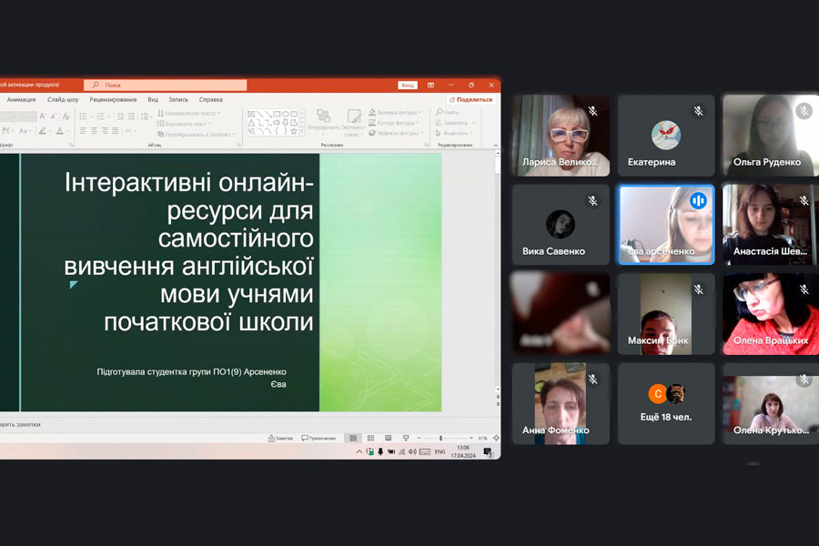Open the Анимация ribbon tab
Image resolution: width=819 pixels, height=546 pixels.
click(x=22, y=99)
